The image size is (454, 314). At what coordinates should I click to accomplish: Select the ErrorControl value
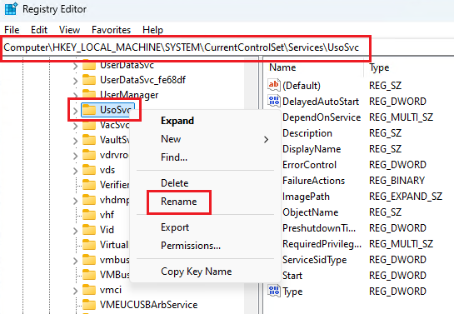309,165
